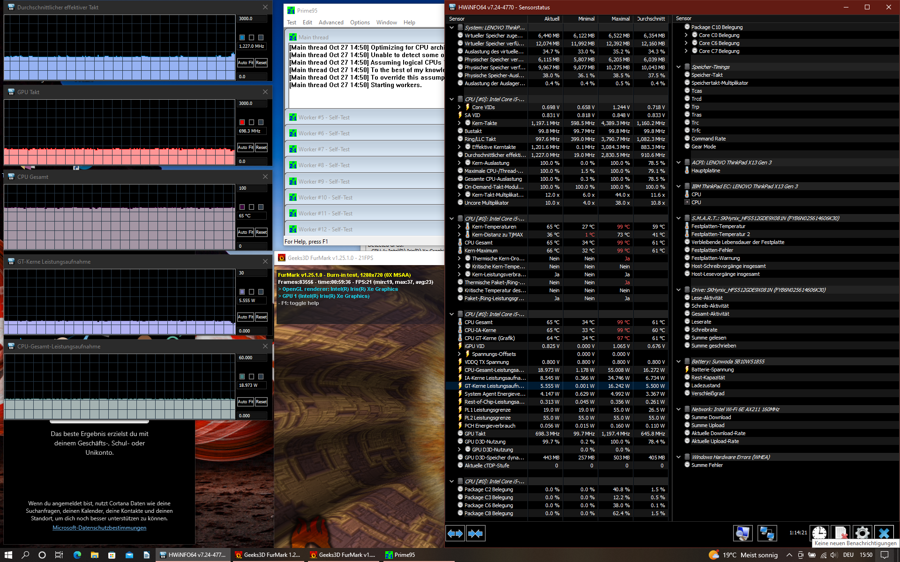Click the HWiNFO clock reset icon
The width and height of the screenshot is (900, 562).
819,533
